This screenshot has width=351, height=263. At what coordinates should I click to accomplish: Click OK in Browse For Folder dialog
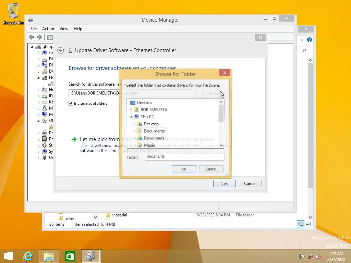click(x=184, y=169)
